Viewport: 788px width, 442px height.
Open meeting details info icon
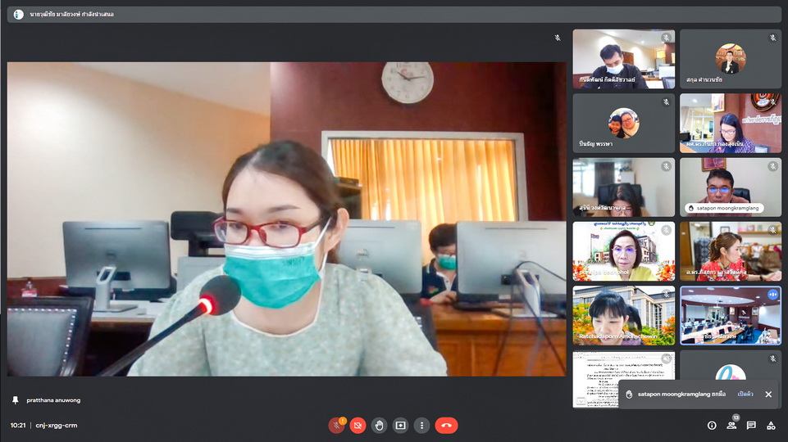click(712, 426)
